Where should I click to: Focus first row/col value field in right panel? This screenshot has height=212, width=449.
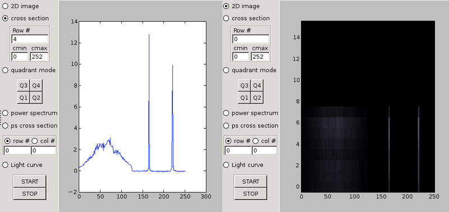click(x=237, y=150)
